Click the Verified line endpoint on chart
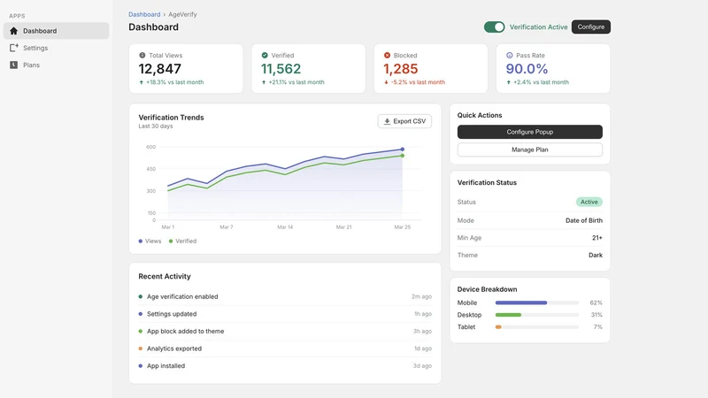 (403, 156)
